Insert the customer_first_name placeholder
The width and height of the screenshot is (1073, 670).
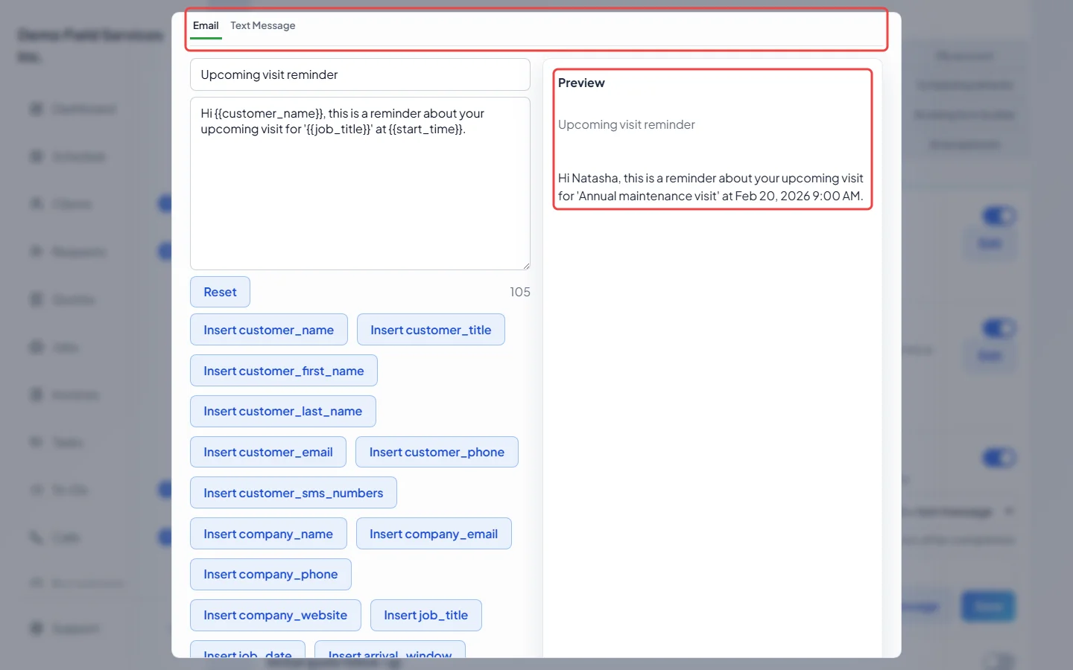point(283,371)
